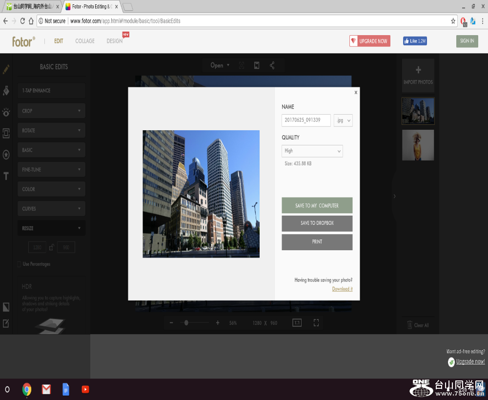Close the save dialog with X
The image size is (488, 400).
tap(356, 92)
